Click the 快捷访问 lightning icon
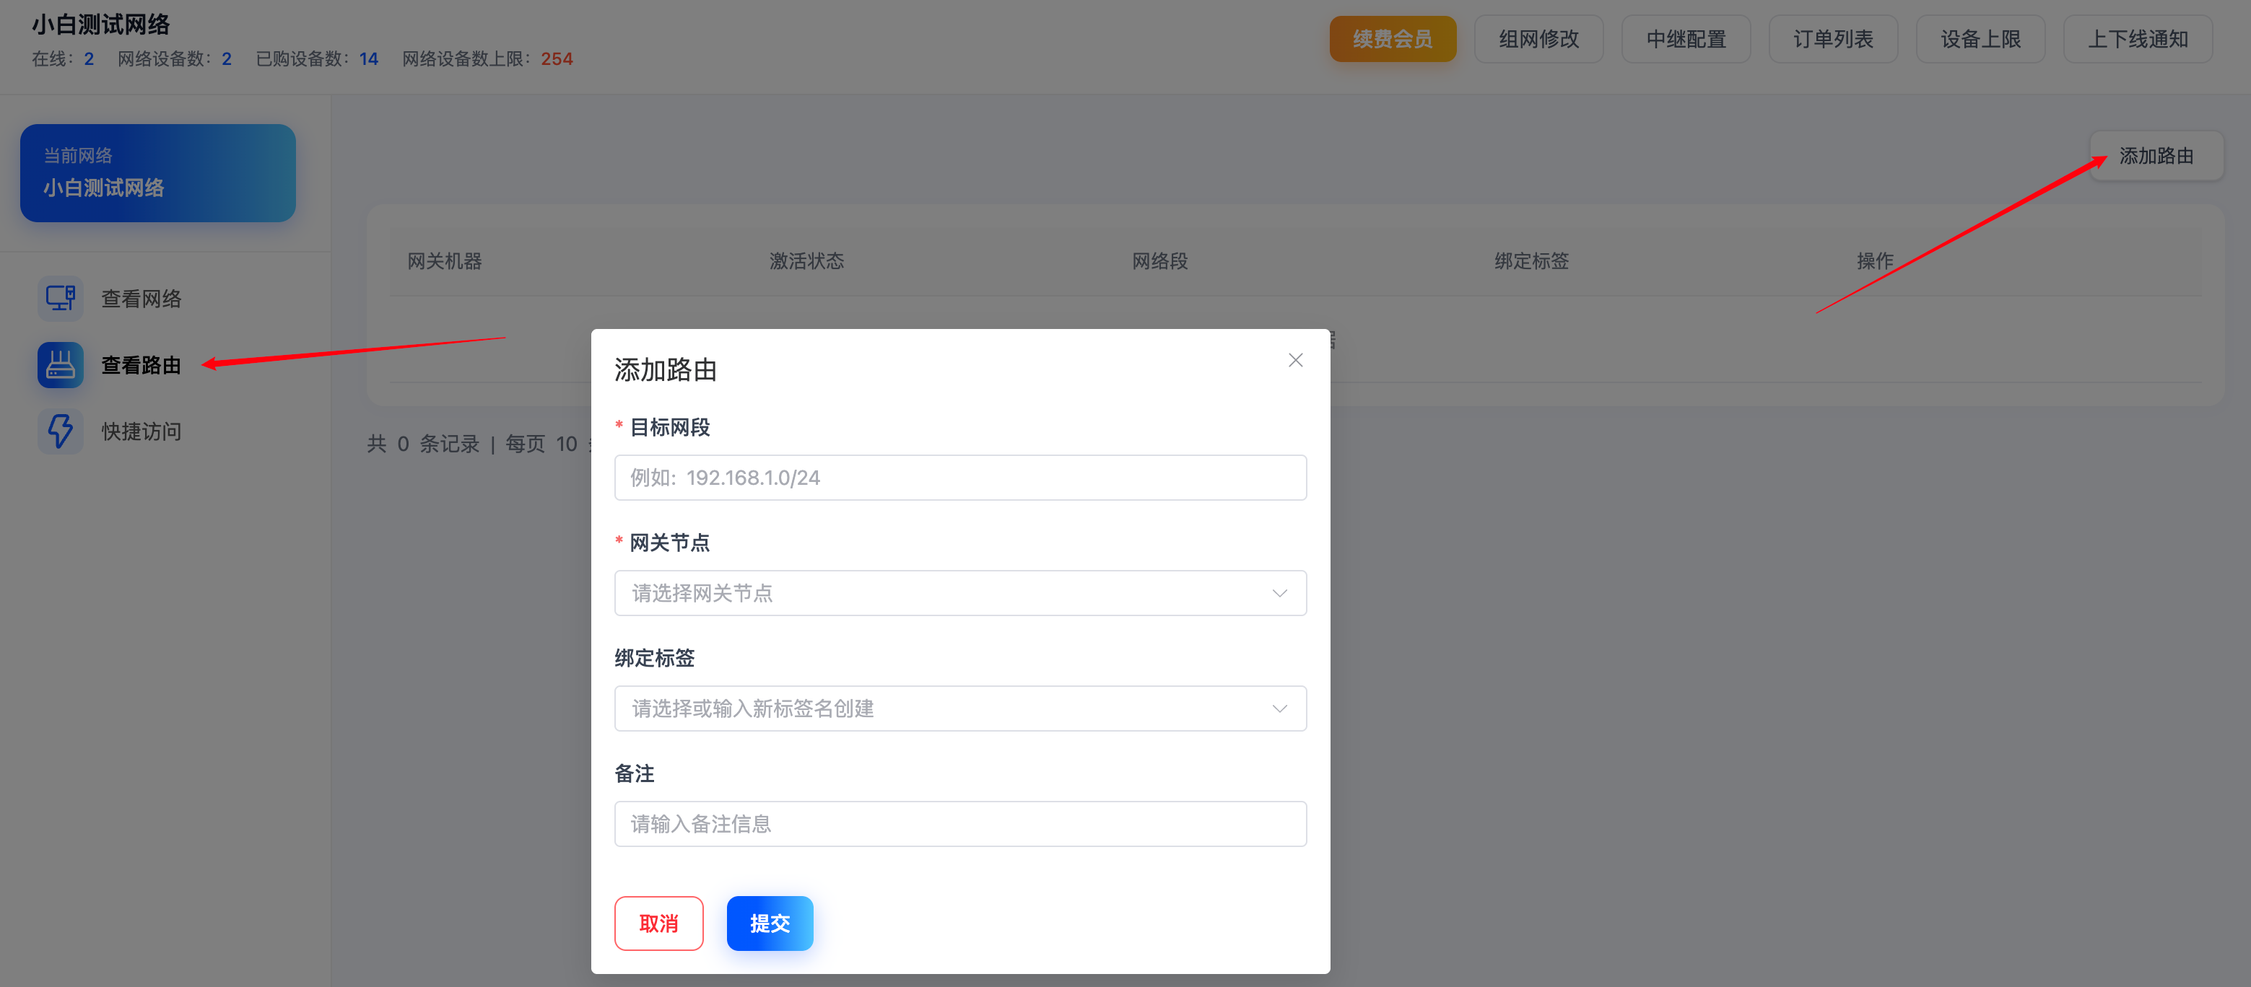 pos(61,431)
